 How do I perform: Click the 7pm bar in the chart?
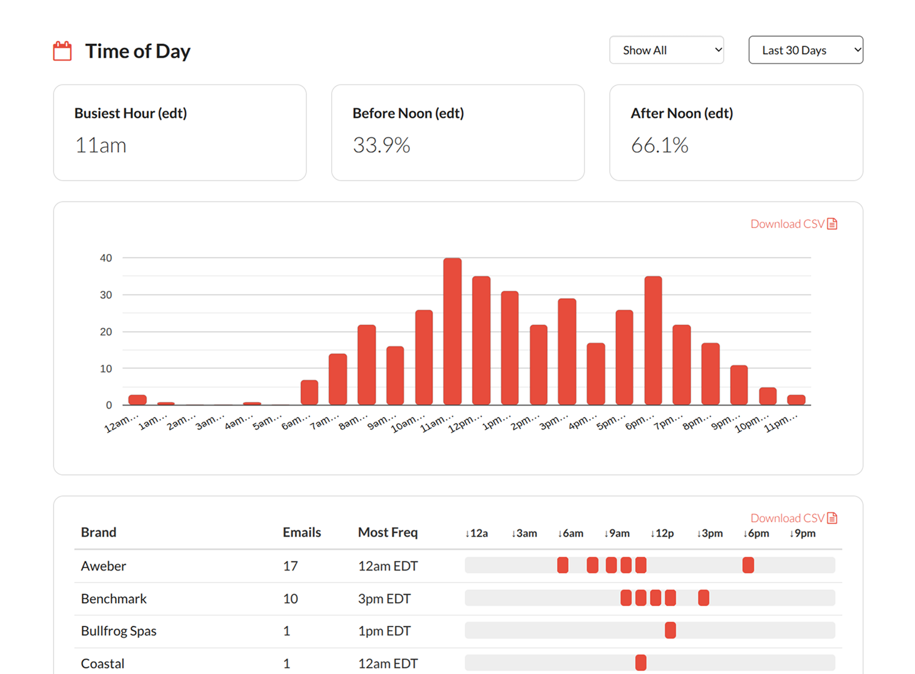[x=681, y=365]
